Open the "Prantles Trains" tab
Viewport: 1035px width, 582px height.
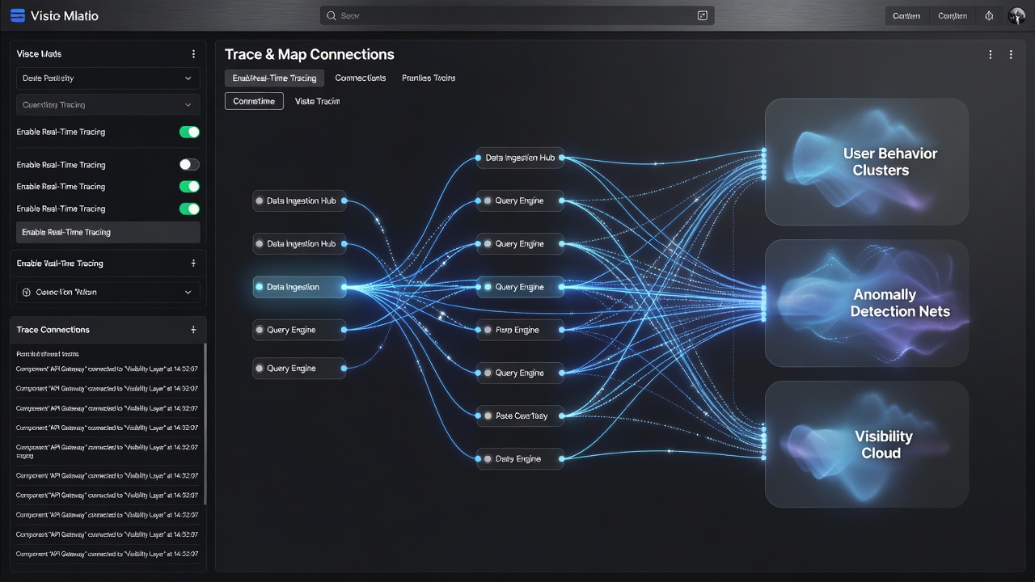pos(429,78)
